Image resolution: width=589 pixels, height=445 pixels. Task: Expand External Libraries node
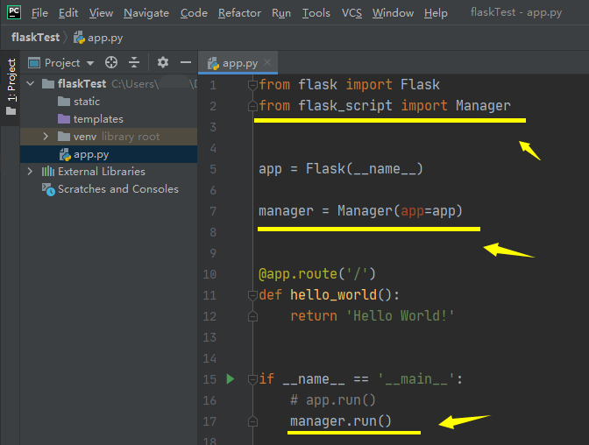click(x=30, y=172)
